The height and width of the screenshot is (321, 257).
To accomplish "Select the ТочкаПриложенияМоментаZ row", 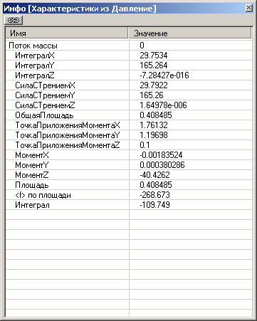I will tap(129, 145).
